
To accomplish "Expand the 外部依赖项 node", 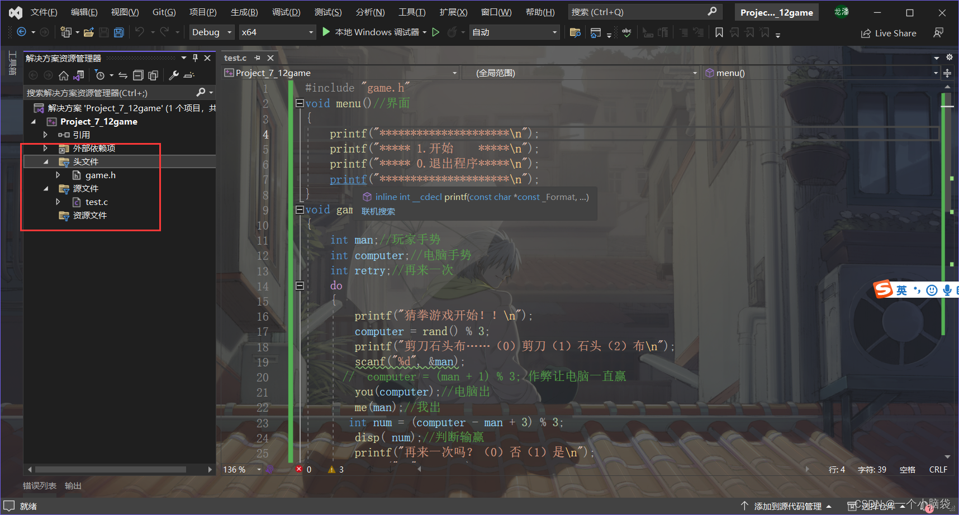I will 46,148.
